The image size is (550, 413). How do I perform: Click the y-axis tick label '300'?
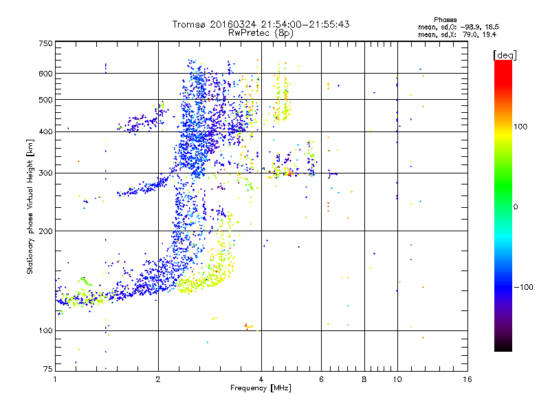pyautogui.click(x=46, y=173)
